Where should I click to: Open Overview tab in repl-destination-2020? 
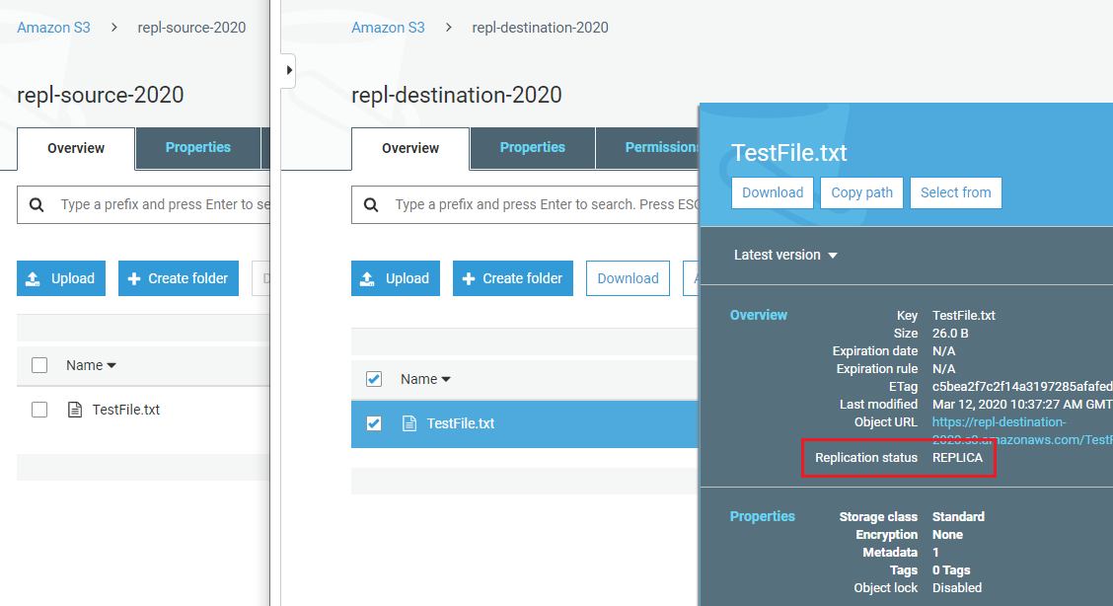pos(410,149)
